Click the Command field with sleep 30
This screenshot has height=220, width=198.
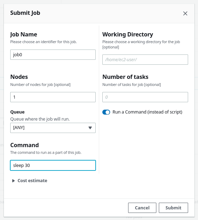53,165
